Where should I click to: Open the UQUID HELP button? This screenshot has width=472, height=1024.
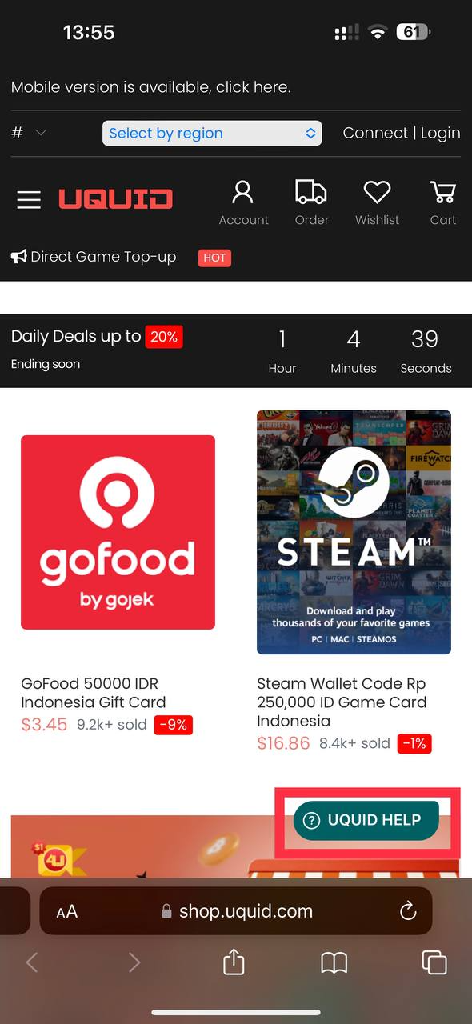click(366, 820)
